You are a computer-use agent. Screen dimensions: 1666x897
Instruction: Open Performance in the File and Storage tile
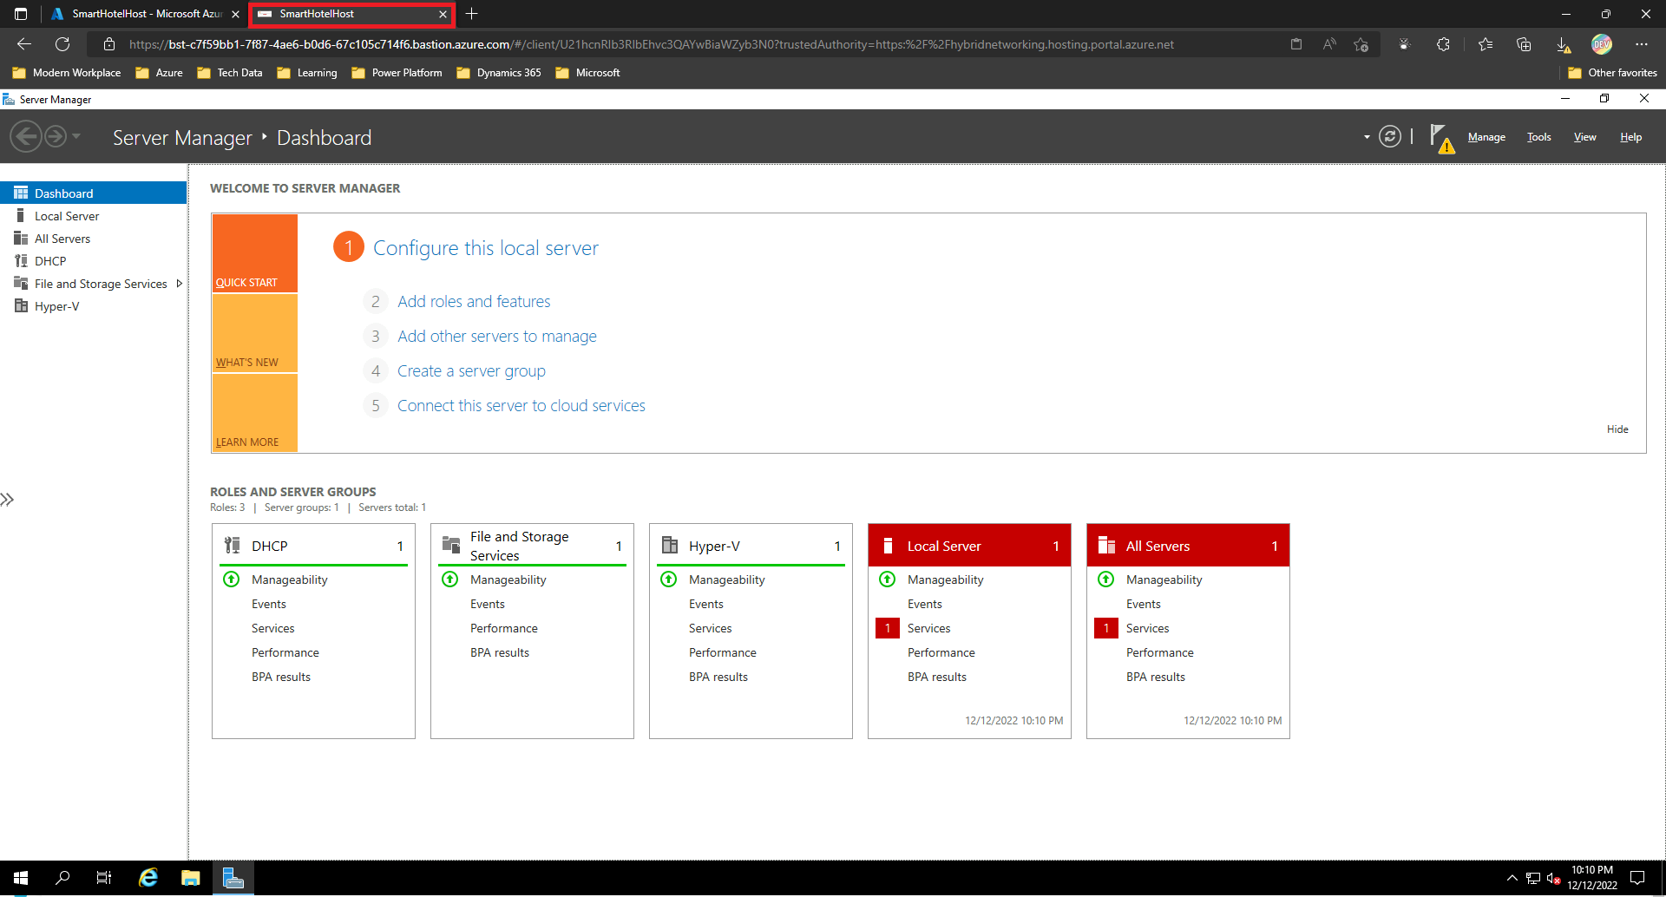(504, 628)
